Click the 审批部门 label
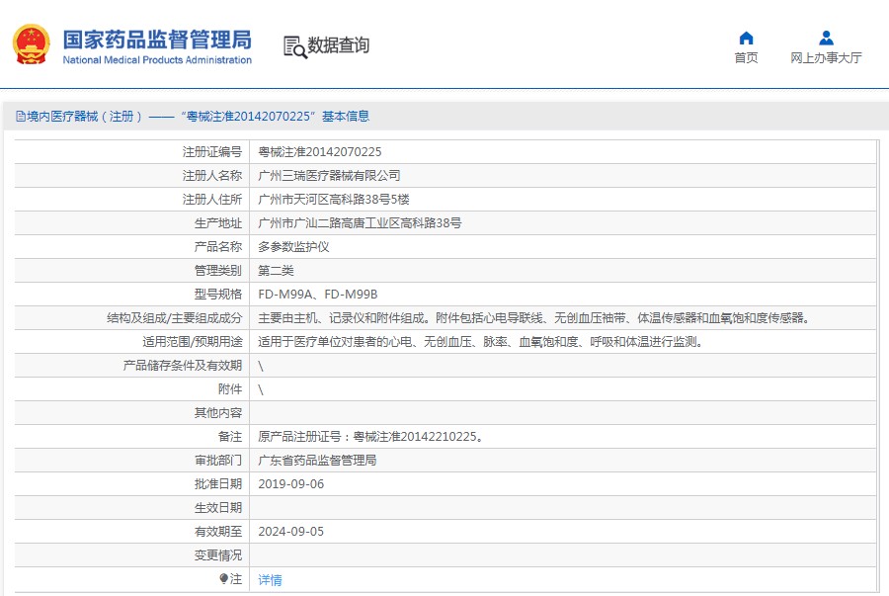 click(218, 461)
